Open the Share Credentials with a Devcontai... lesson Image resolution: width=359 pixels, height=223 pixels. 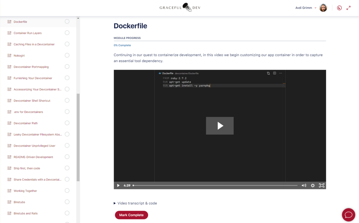click(38, 179)
